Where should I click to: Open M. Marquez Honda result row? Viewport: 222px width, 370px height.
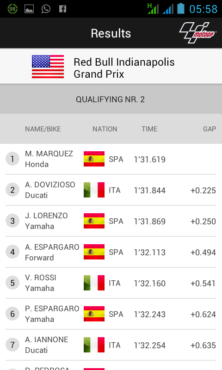pyautogui.click(x=111, y=159)
